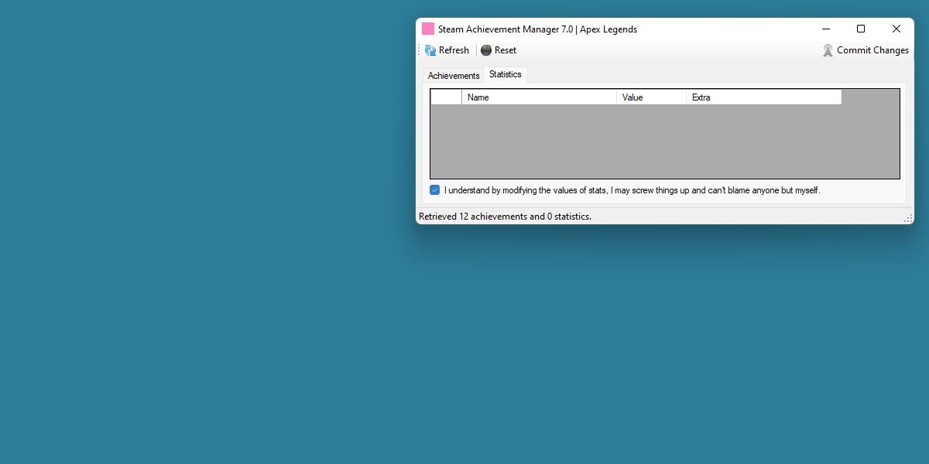Click the status bar showing retrieved achievements count
This screenshot has height=464, width=929.
click(x=504, y=217)
